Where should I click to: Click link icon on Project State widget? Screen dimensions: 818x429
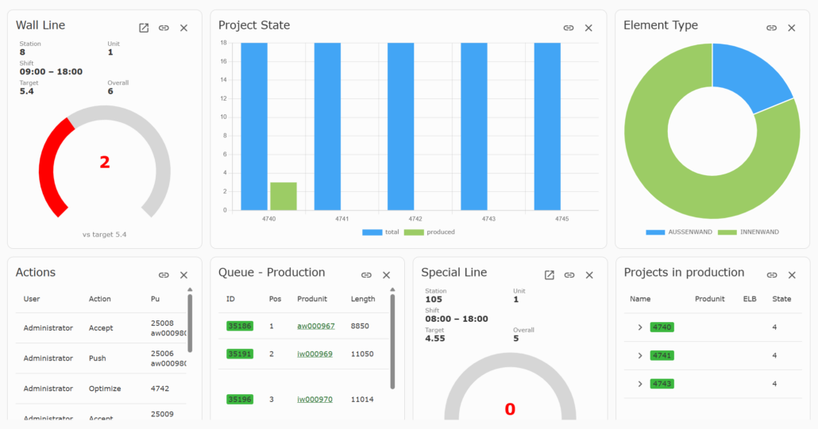569,28
